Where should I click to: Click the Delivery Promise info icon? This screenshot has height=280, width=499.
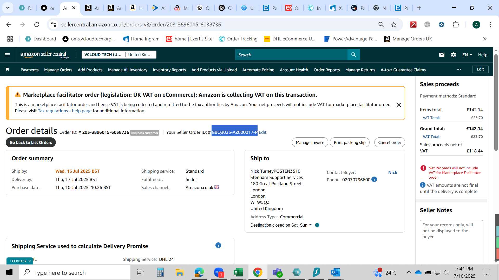pos(218,245)
